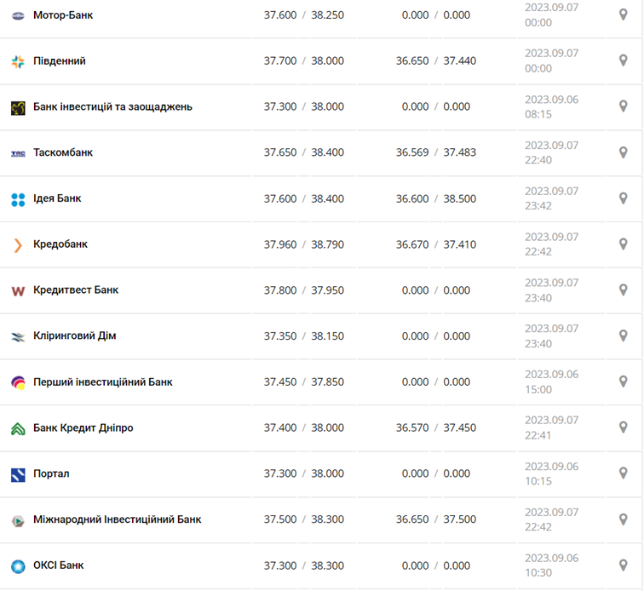Open the Кредобанк location pin
The height and width of the screenshot is (591, 644).
[x=623, y=244]
